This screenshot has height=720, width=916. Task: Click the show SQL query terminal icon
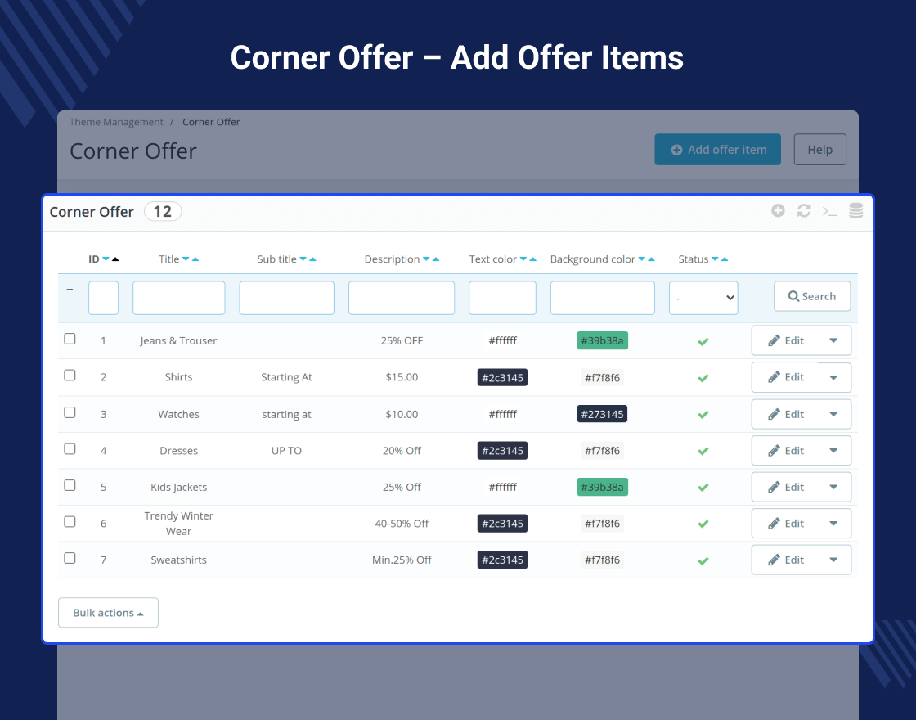829,211
